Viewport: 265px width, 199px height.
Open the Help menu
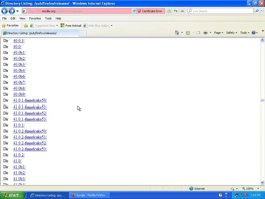58,18
